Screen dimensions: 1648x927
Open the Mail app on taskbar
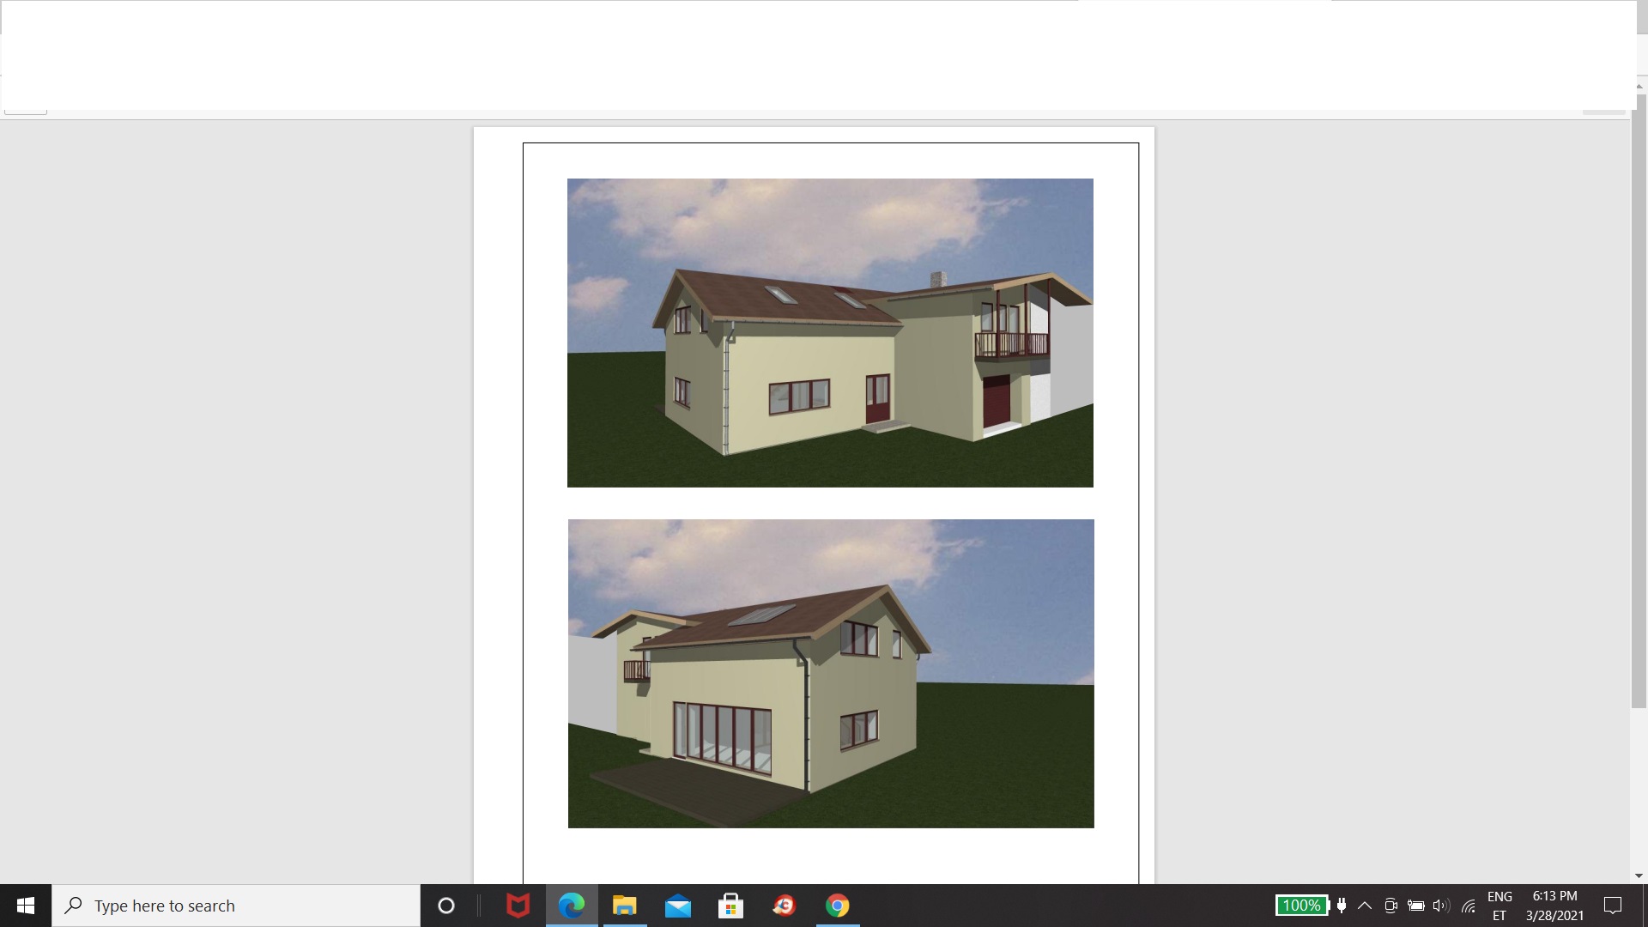pyautogui.click(x=677, y=906)
